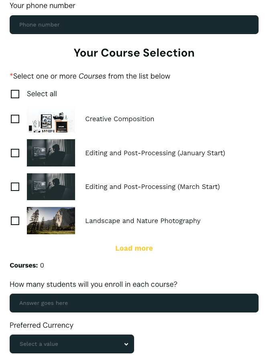This screenshot has height=355, width=267.
Task: Click the Load more link
Action: [134, 248]
